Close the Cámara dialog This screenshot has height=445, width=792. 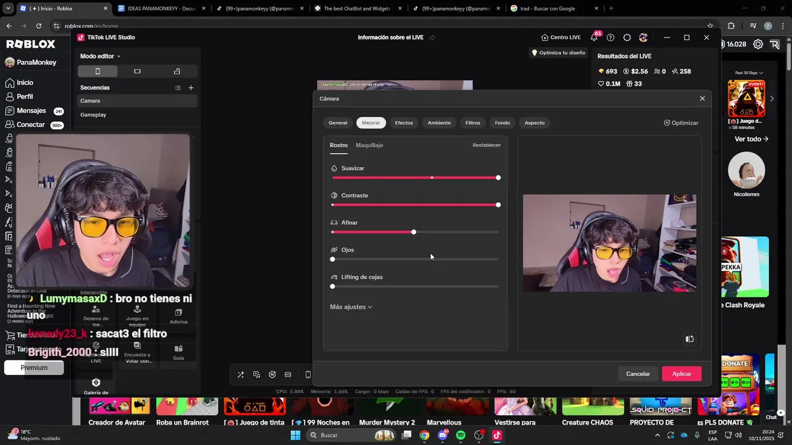pyautogui.click(x=702, y=99)
